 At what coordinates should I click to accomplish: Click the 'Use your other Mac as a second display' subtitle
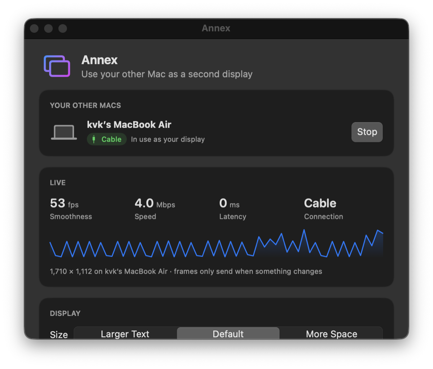(167, 74)
